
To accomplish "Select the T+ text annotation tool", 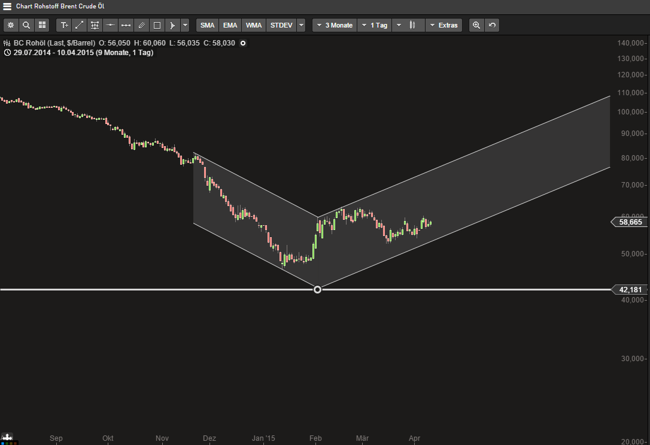I will [64, 25].
